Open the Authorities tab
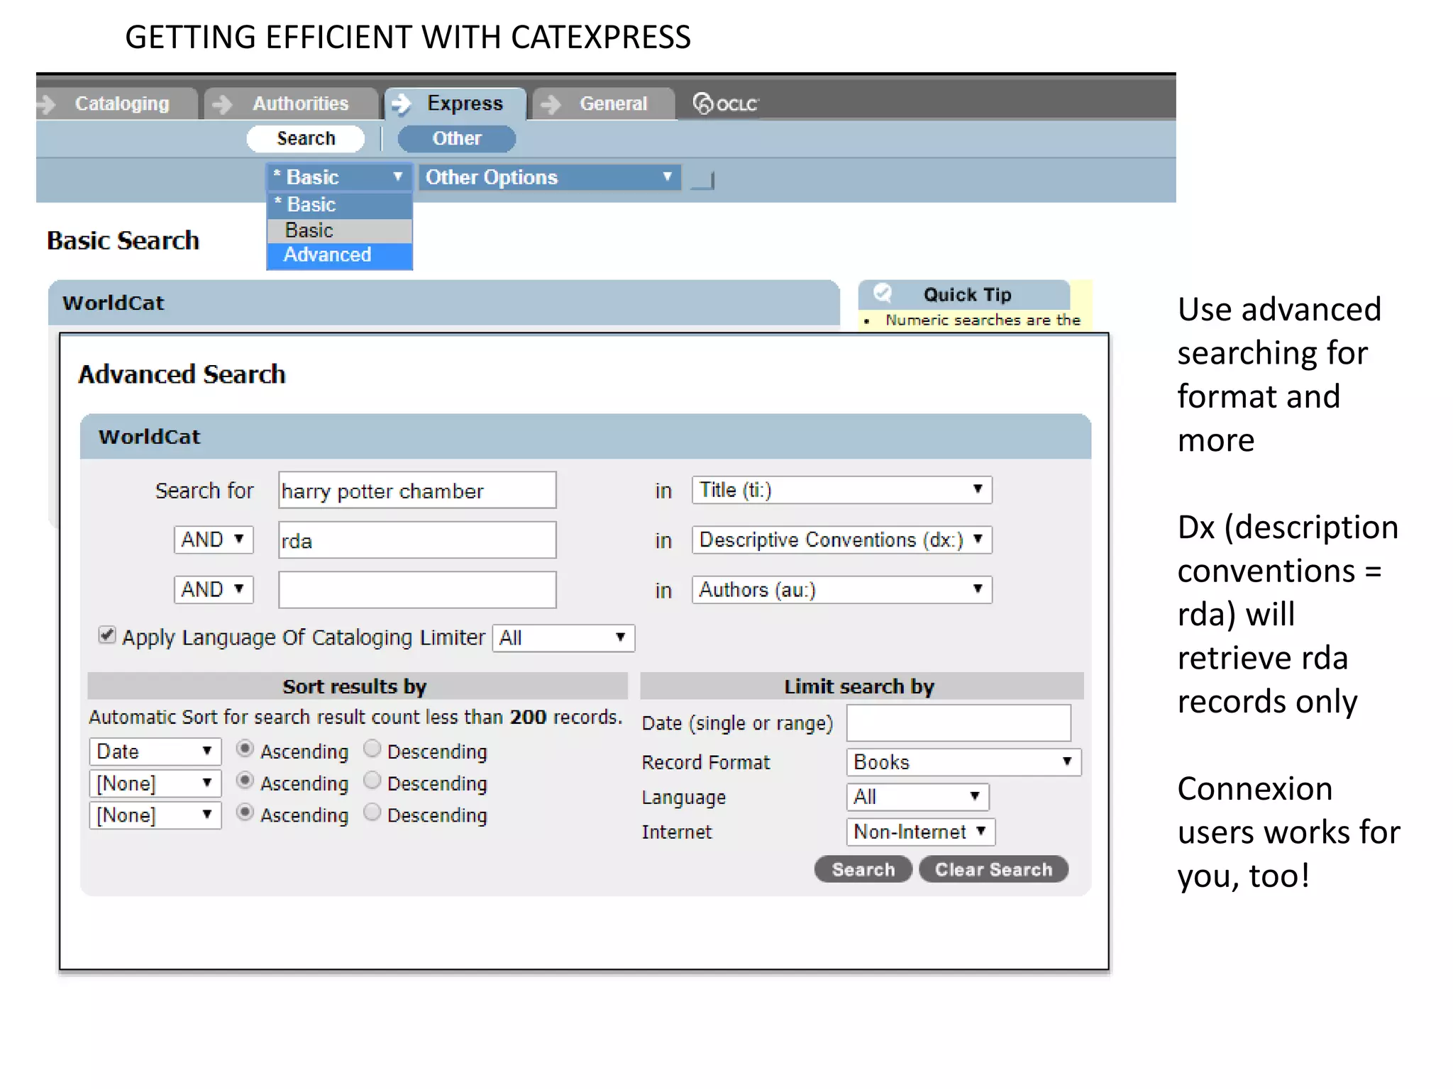 tap(292, 104)
